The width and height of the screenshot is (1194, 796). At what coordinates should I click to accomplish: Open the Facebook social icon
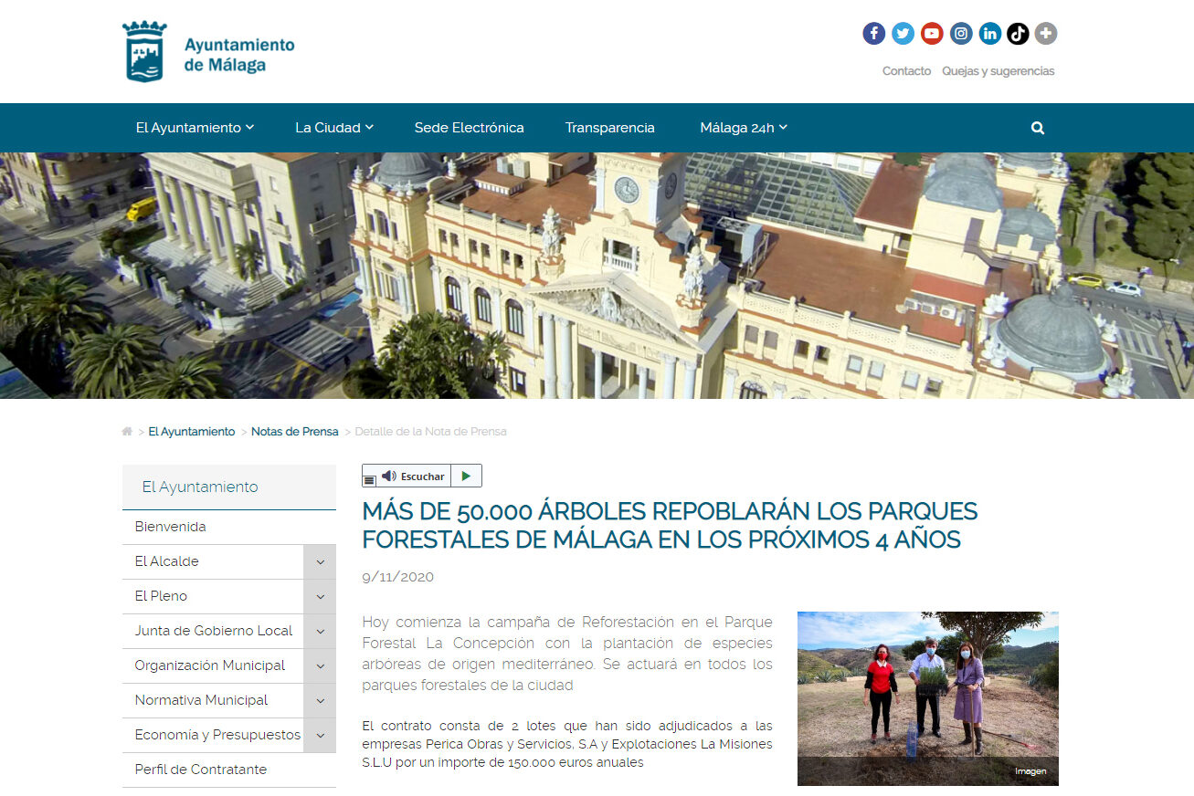tap(874, 34)
